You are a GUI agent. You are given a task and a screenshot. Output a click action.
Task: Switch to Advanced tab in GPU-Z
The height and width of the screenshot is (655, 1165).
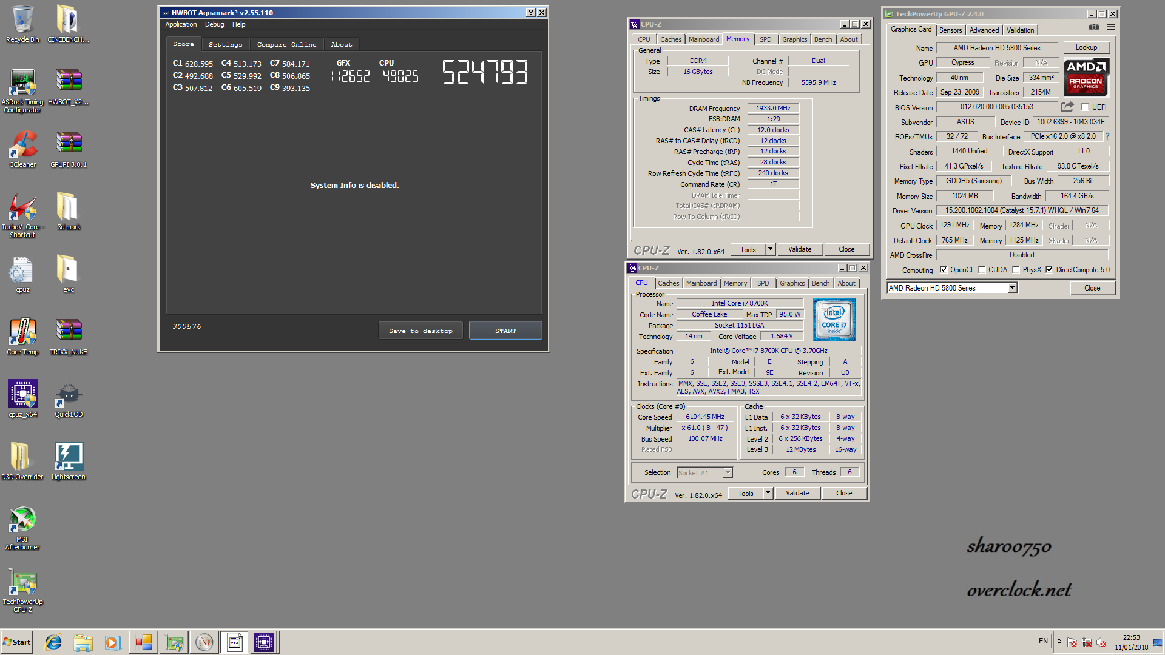pyautogui.click(x=984, y=30)
